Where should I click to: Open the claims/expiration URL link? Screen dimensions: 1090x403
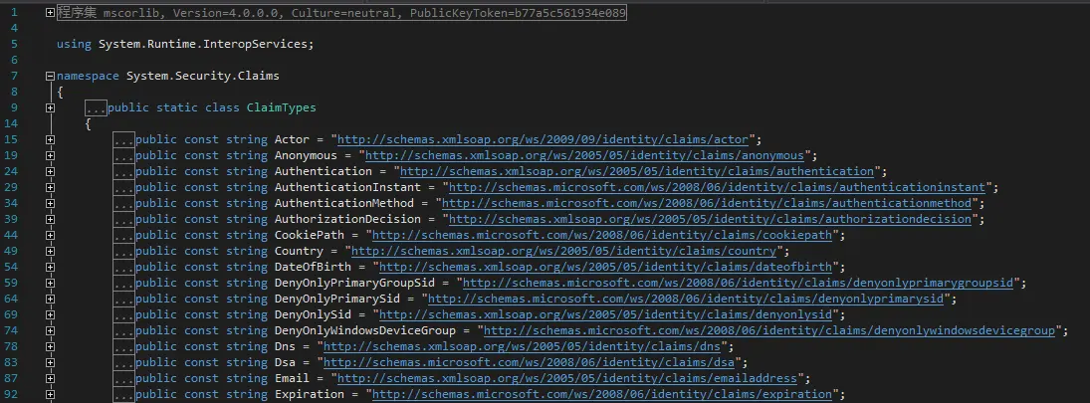pyautogui.click(x=602, y=395)
